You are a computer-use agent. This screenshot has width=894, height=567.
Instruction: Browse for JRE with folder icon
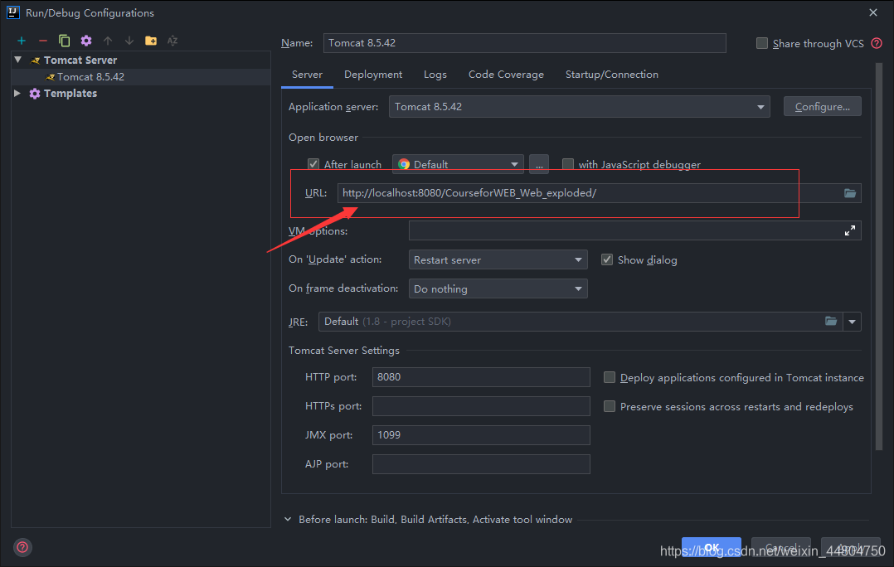pyautogui.click(x=831, y=322)
